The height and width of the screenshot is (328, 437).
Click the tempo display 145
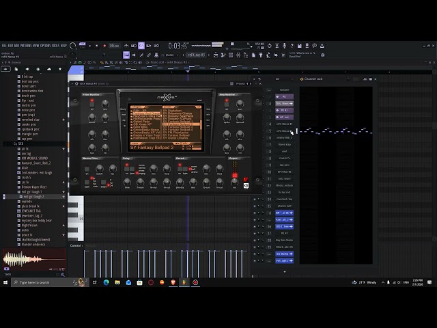114,46
